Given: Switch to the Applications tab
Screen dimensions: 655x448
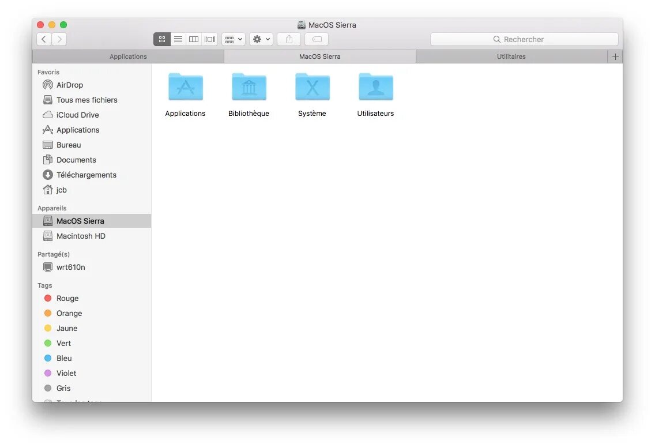Looking at the screenshot, I should tap(128, 57).
